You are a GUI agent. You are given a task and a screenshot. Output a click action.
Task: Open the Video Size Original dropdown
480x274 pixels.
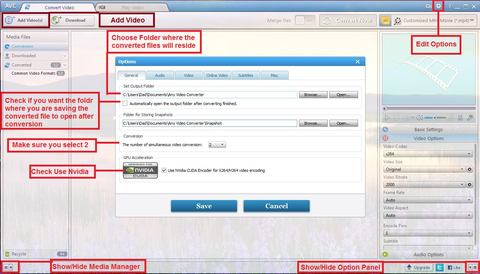(424, 169)
